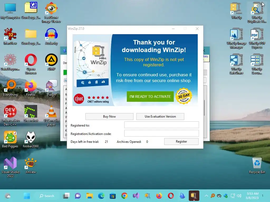Click the WinZip product box image

pyautogui.click(x=91, y=64)
